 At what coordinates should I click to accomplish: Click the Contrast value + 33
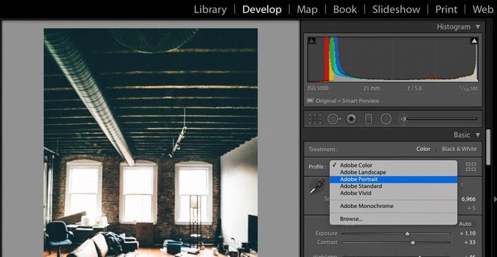(470, 243)
